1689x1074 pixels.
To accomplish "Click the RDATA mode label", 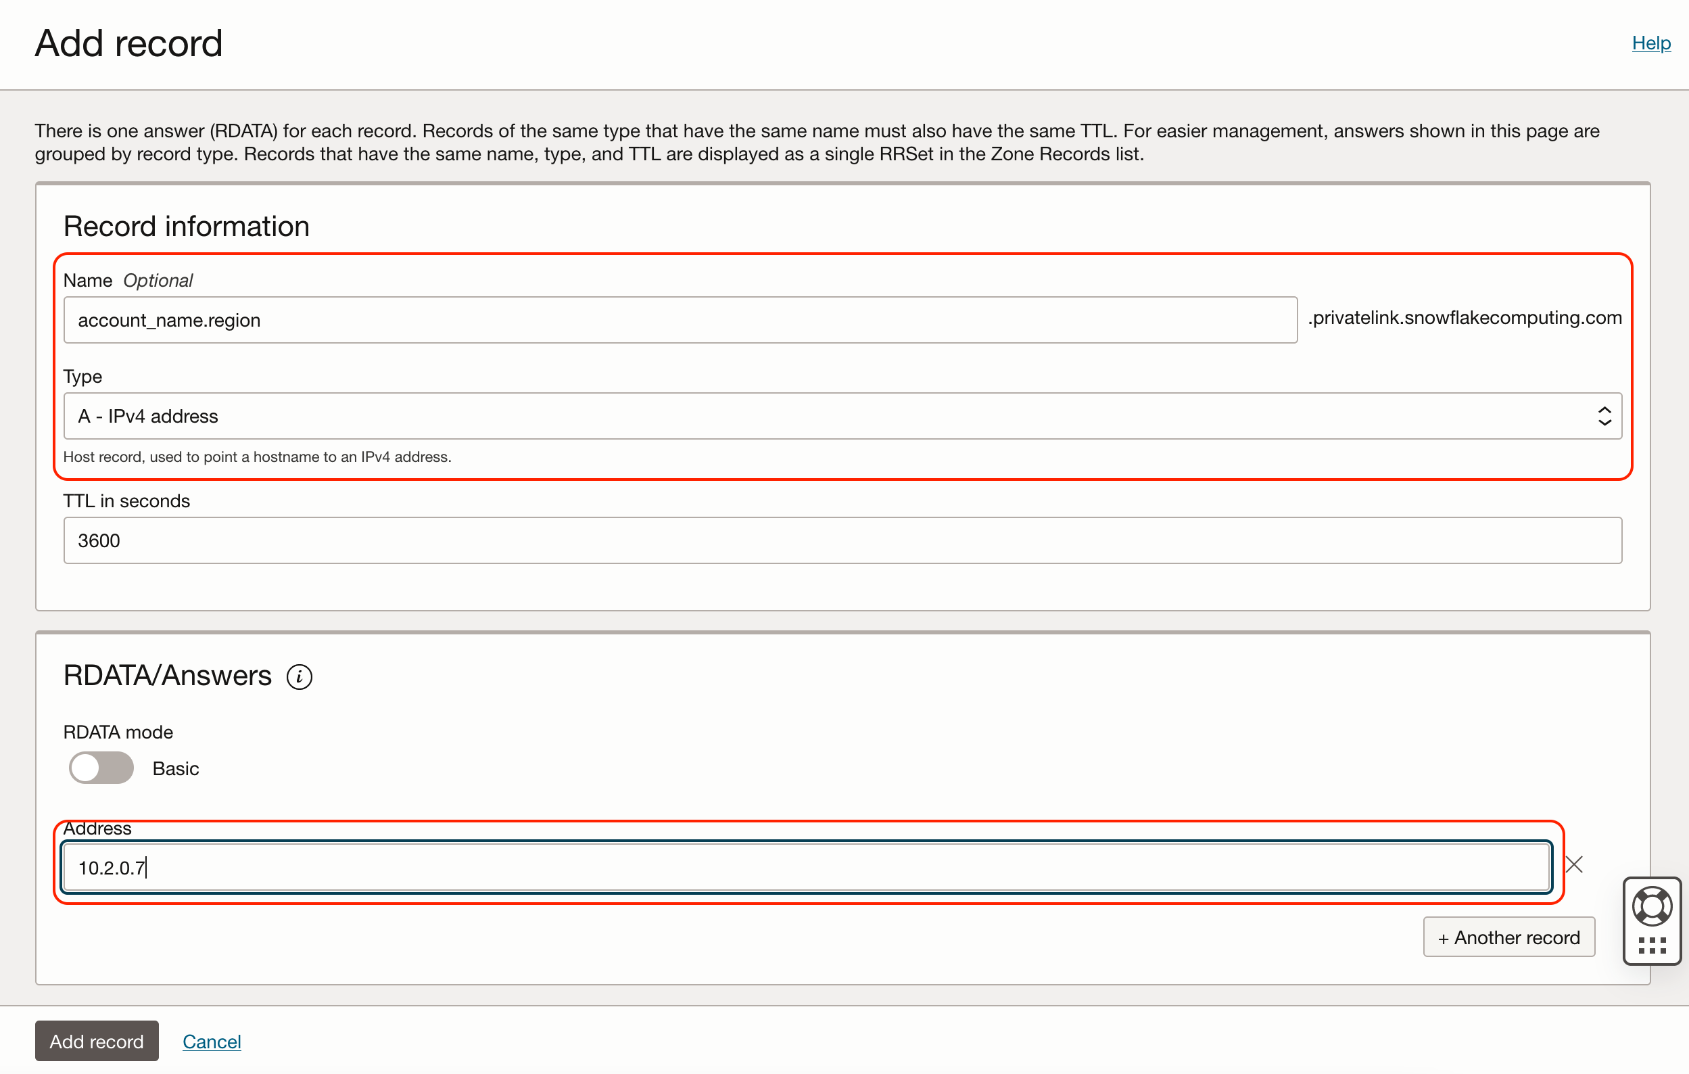I will tap(118, 732).
